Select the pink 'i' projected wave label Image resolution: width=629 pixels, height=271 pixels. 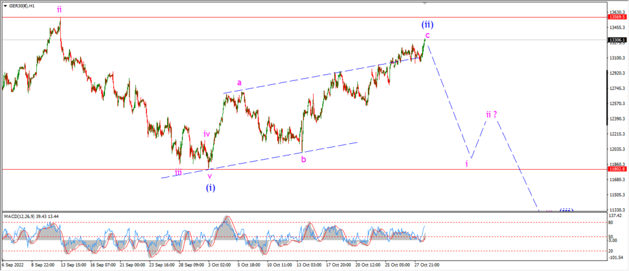pyautogui.click(x=467, y=164)
